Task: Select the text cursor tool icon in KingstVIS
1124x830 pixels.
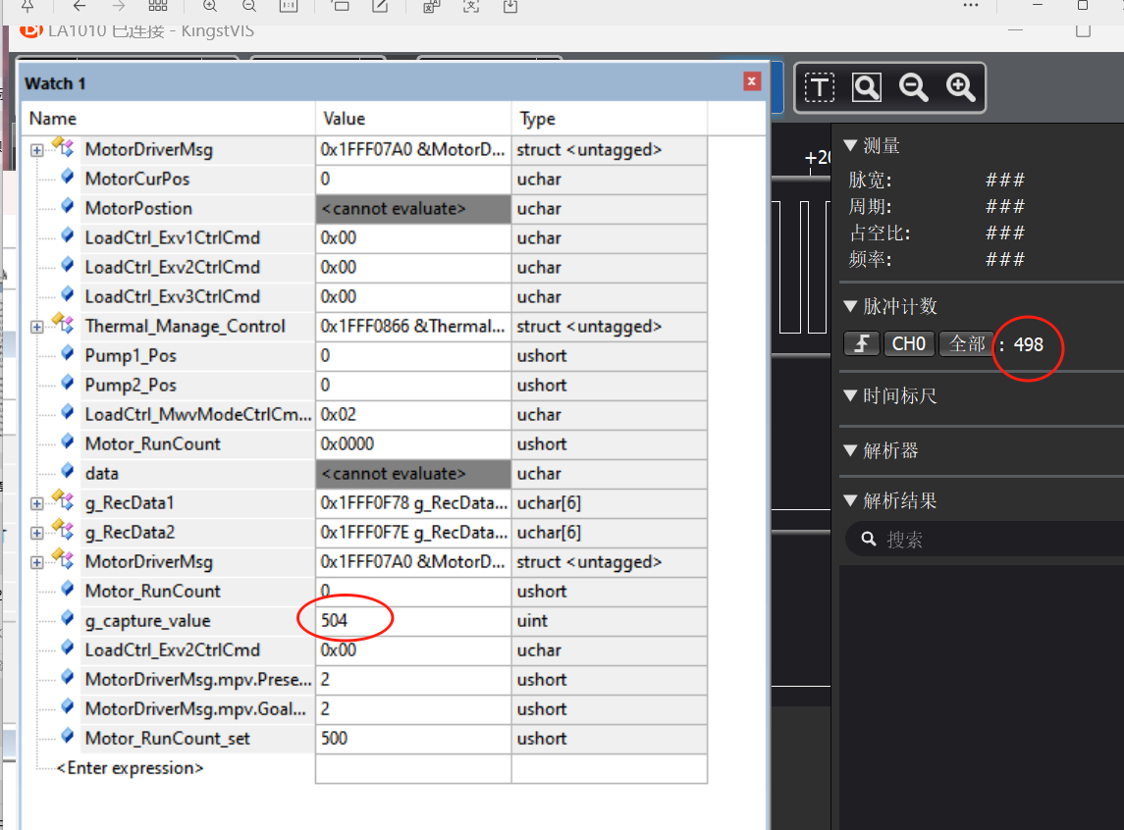Action: click(820, 87)
